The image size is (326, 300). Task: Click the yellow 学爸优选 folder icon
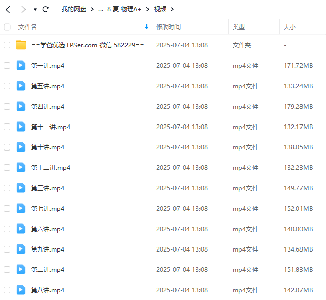click(21, 45)
